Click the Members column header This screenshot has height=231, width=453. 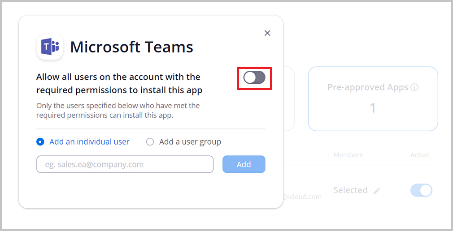348,155
